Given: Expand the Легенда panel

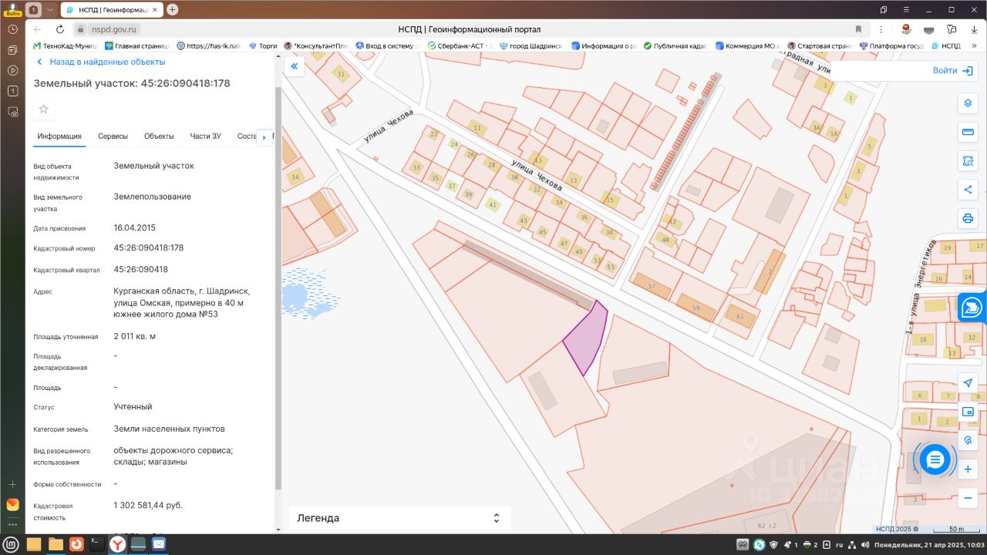Looking at the screenshot, I should (x=399, y=518).
